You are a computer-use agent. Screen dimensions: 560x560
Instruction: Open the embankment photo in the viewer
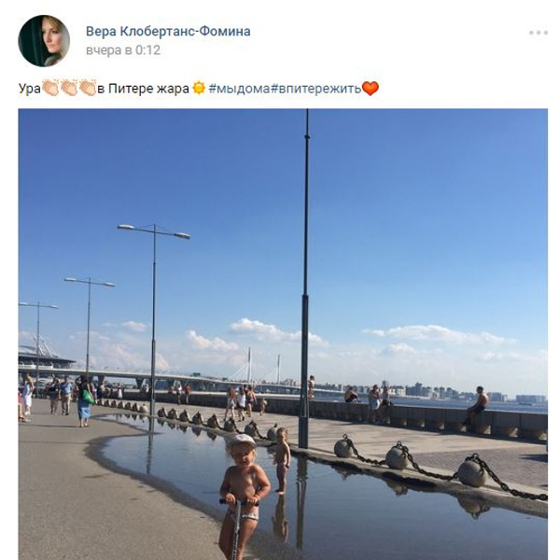(x=283, y=334)
